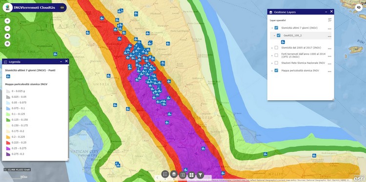Click the 0.125 - 0.150 green legend swatch
This screenshot has width=366, height=182.
coord(8,120)
